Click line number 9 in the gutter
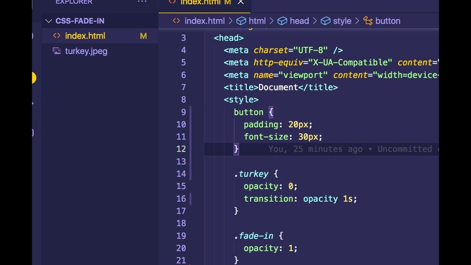This screenshot has width=471, height=265. pos(184,112)
